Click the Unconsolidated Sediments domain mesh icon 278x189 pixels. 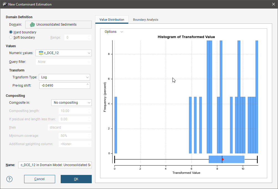32,25
